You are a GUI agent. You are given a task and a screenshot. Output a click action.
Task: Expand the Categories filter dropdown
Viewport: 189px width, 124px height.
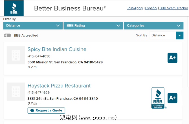pyautogui.click(x=153, y=26)
